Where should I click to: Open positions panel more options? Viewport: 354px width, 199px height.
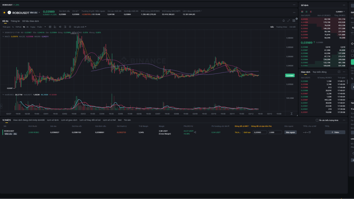coord(344,120)
